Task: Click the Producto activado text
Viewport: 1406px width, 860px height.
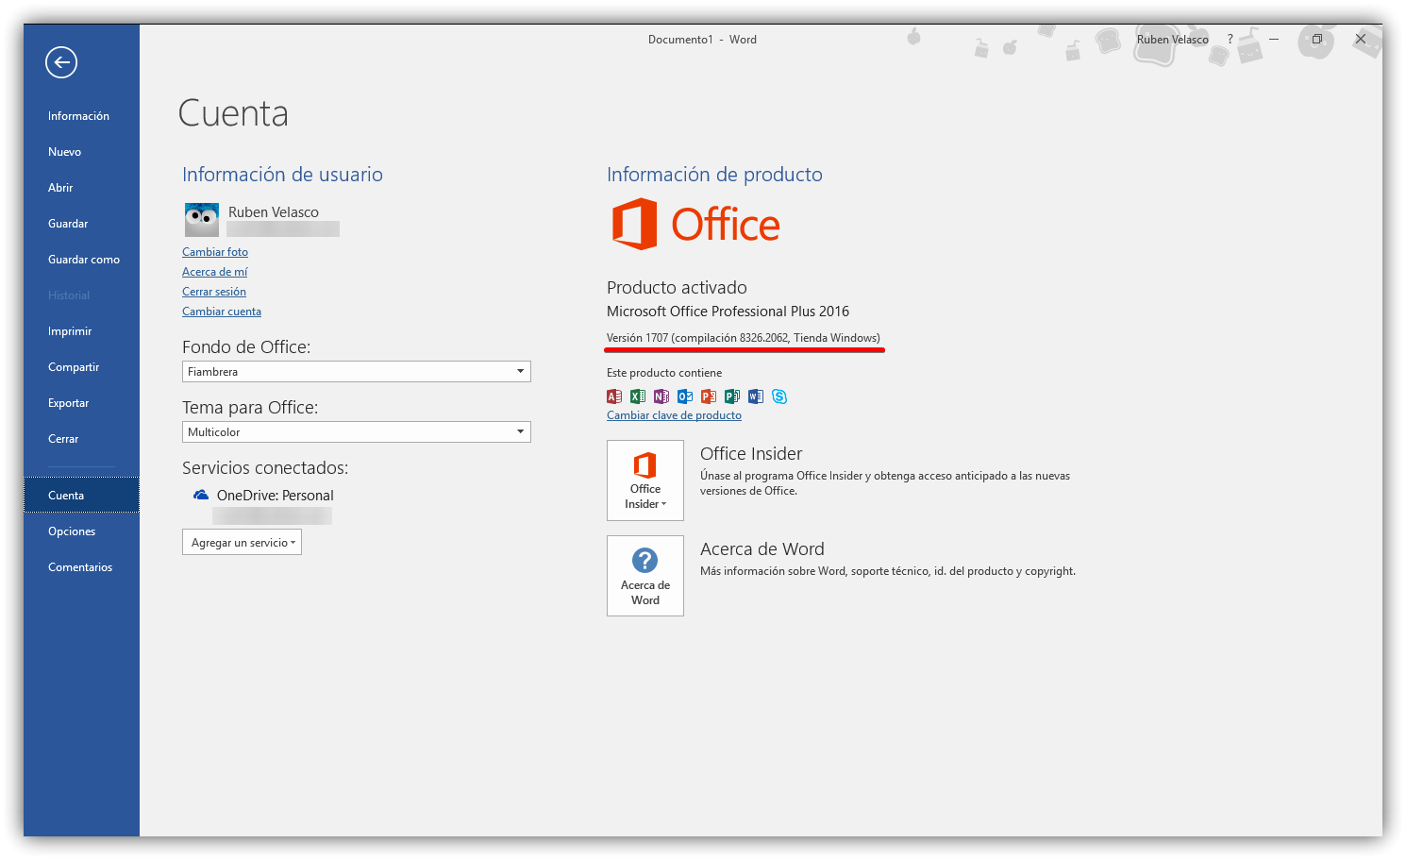Action: [x=677, y=288]
